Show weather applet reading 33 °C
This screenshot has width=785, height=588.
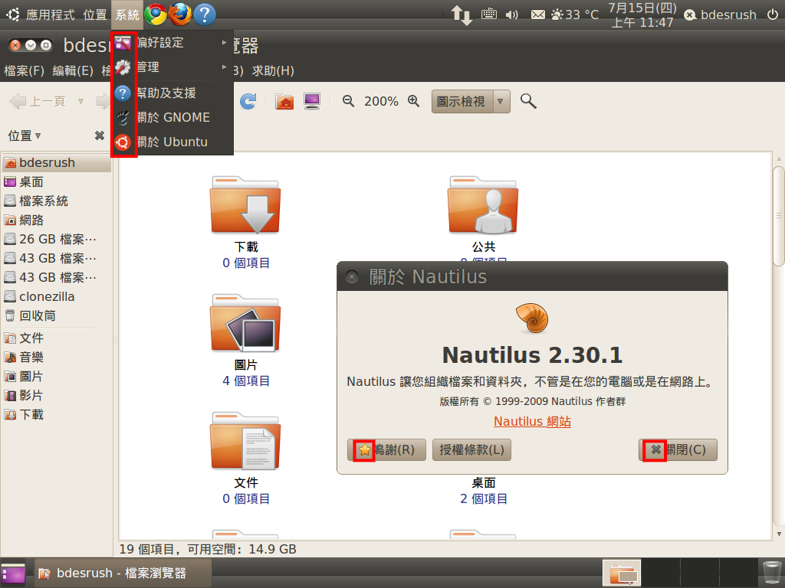[x=574, y=15]
